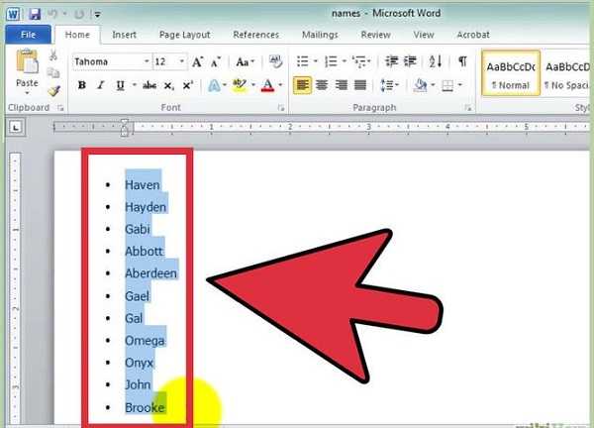
Task: Open the References tab
Action: tap(256, 35)
